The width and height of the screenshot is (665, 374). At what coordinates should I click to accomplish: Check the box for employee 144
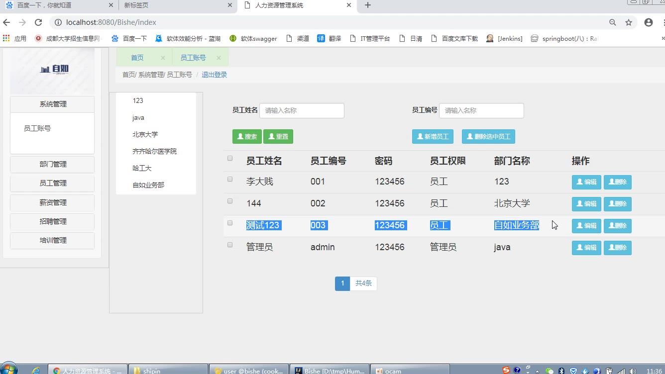pos(230,201)
